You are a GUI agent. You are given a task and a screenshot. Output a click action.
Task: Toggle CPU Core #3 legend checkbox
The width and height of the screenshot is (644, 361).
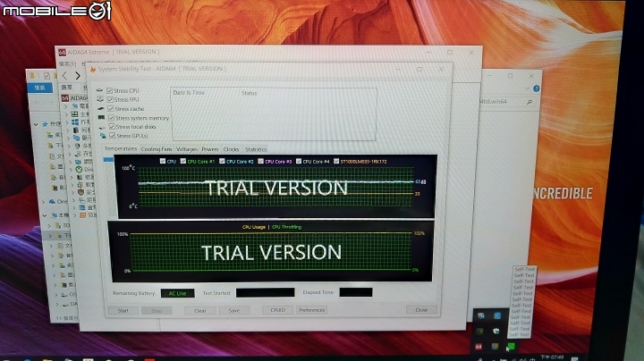(260, 161)
